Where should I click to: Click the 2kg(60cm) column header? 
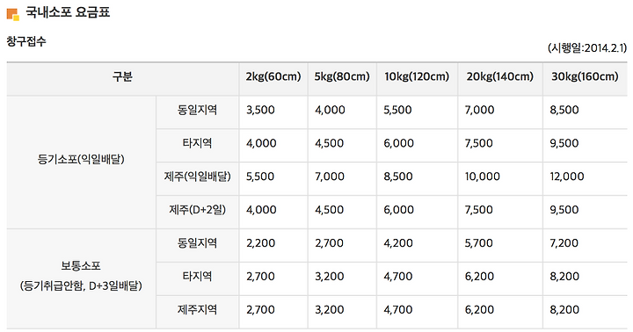[x=273, y=76]
